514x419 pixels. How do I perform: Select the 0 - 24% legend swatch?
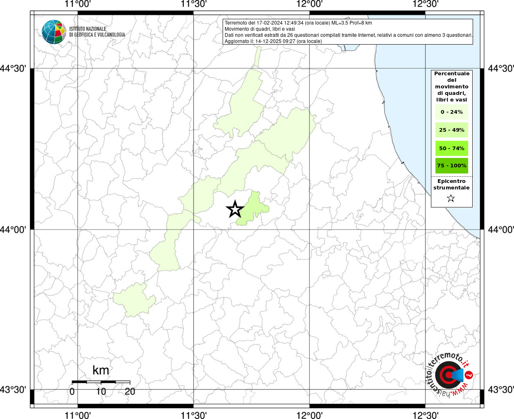point(452,112)
